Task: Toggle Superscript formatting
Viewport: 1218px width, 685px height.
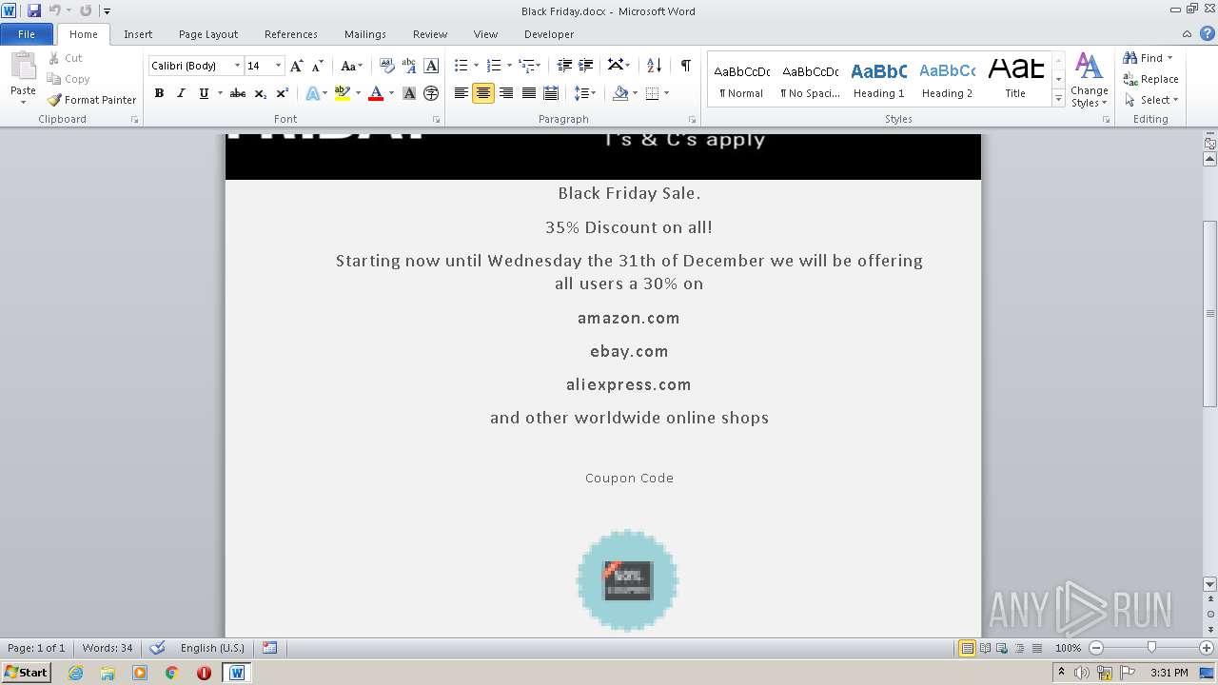Action: point(283,93)
